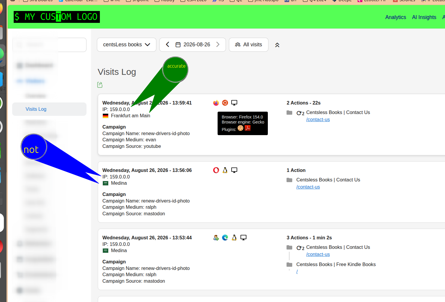Click the Linux penguin icon in second visit
Image resolution: width=445 pixels, height=302 pixels.
tap(225, 170)
